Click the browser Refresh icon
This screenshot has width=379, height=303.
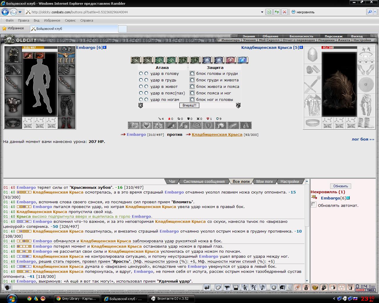[277, 12]
